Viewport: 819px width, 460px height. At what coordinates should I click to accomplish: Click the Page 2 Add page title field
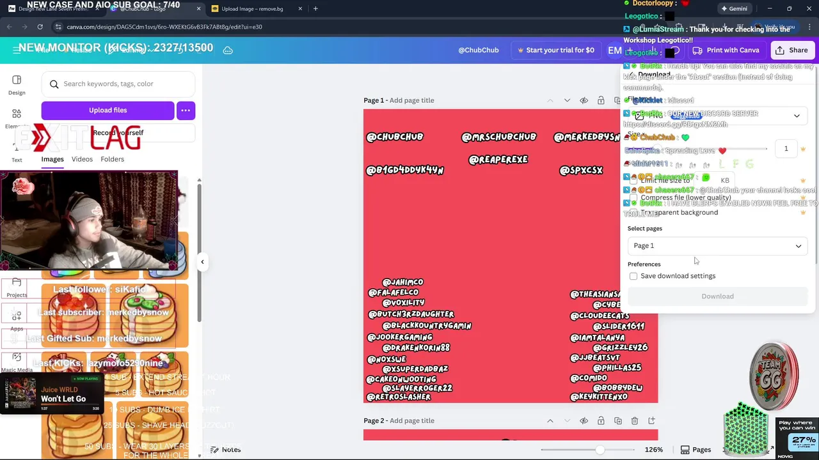coord(411,420)
